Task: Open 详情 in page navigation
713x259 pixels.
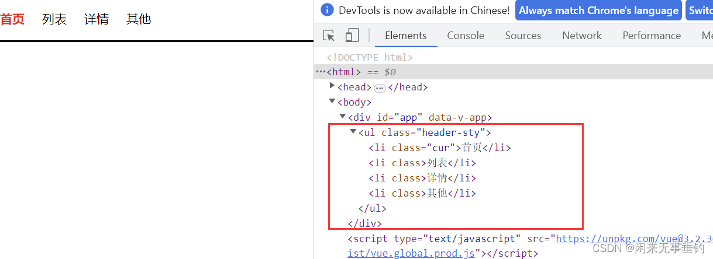Action: [x=97, y=19]
